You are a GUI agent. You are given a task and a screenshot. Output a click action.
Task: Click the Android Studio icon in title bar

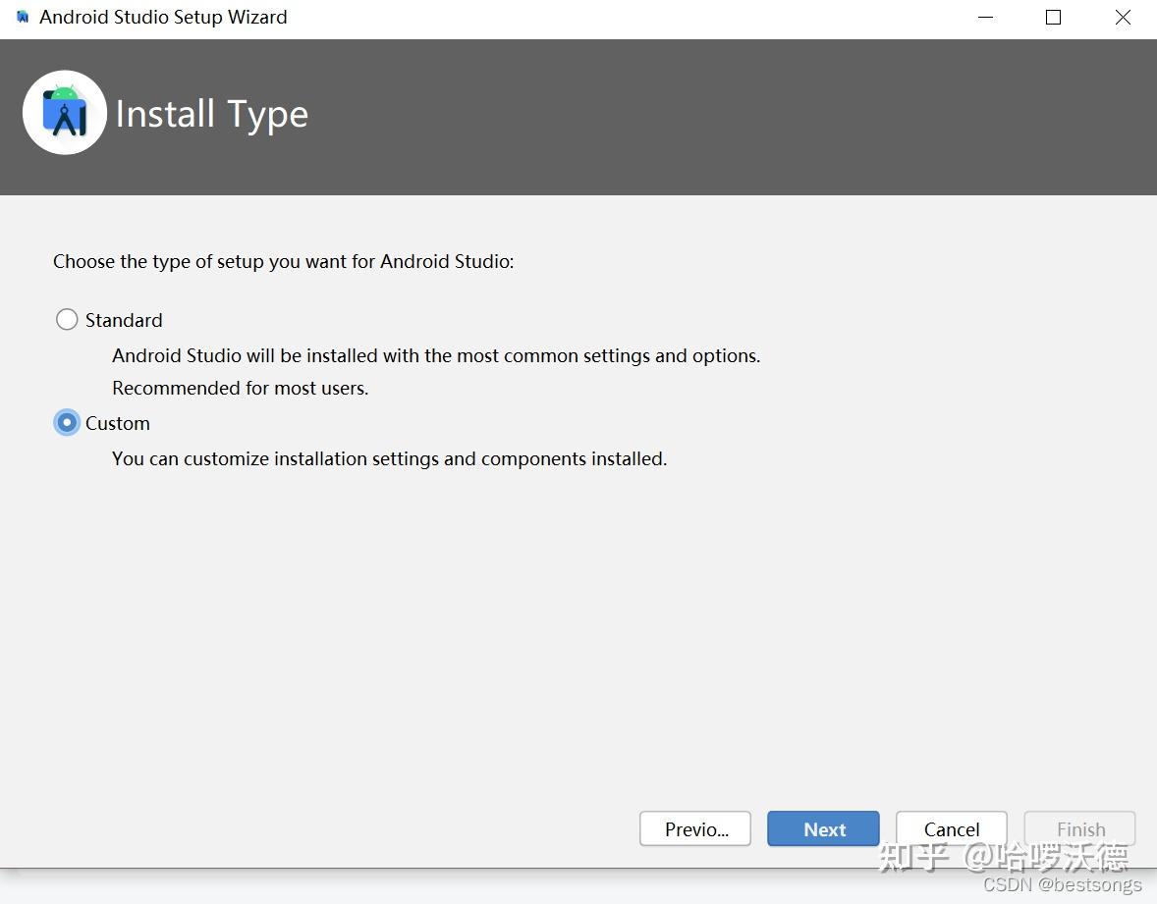tap(23, 18)
